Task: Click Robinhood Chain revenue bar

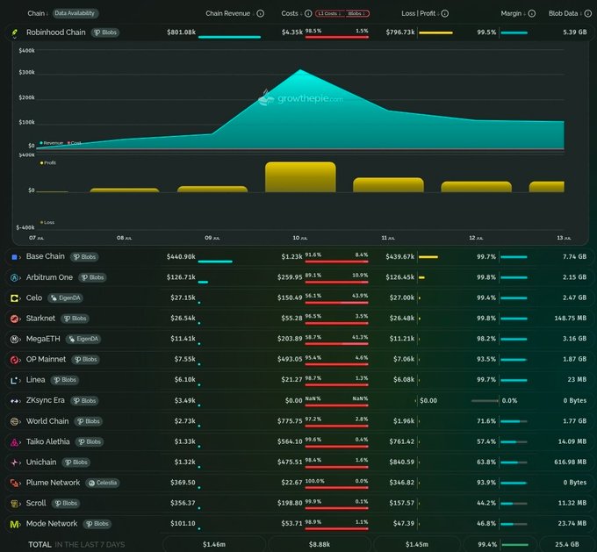Action: pos(230,37)
